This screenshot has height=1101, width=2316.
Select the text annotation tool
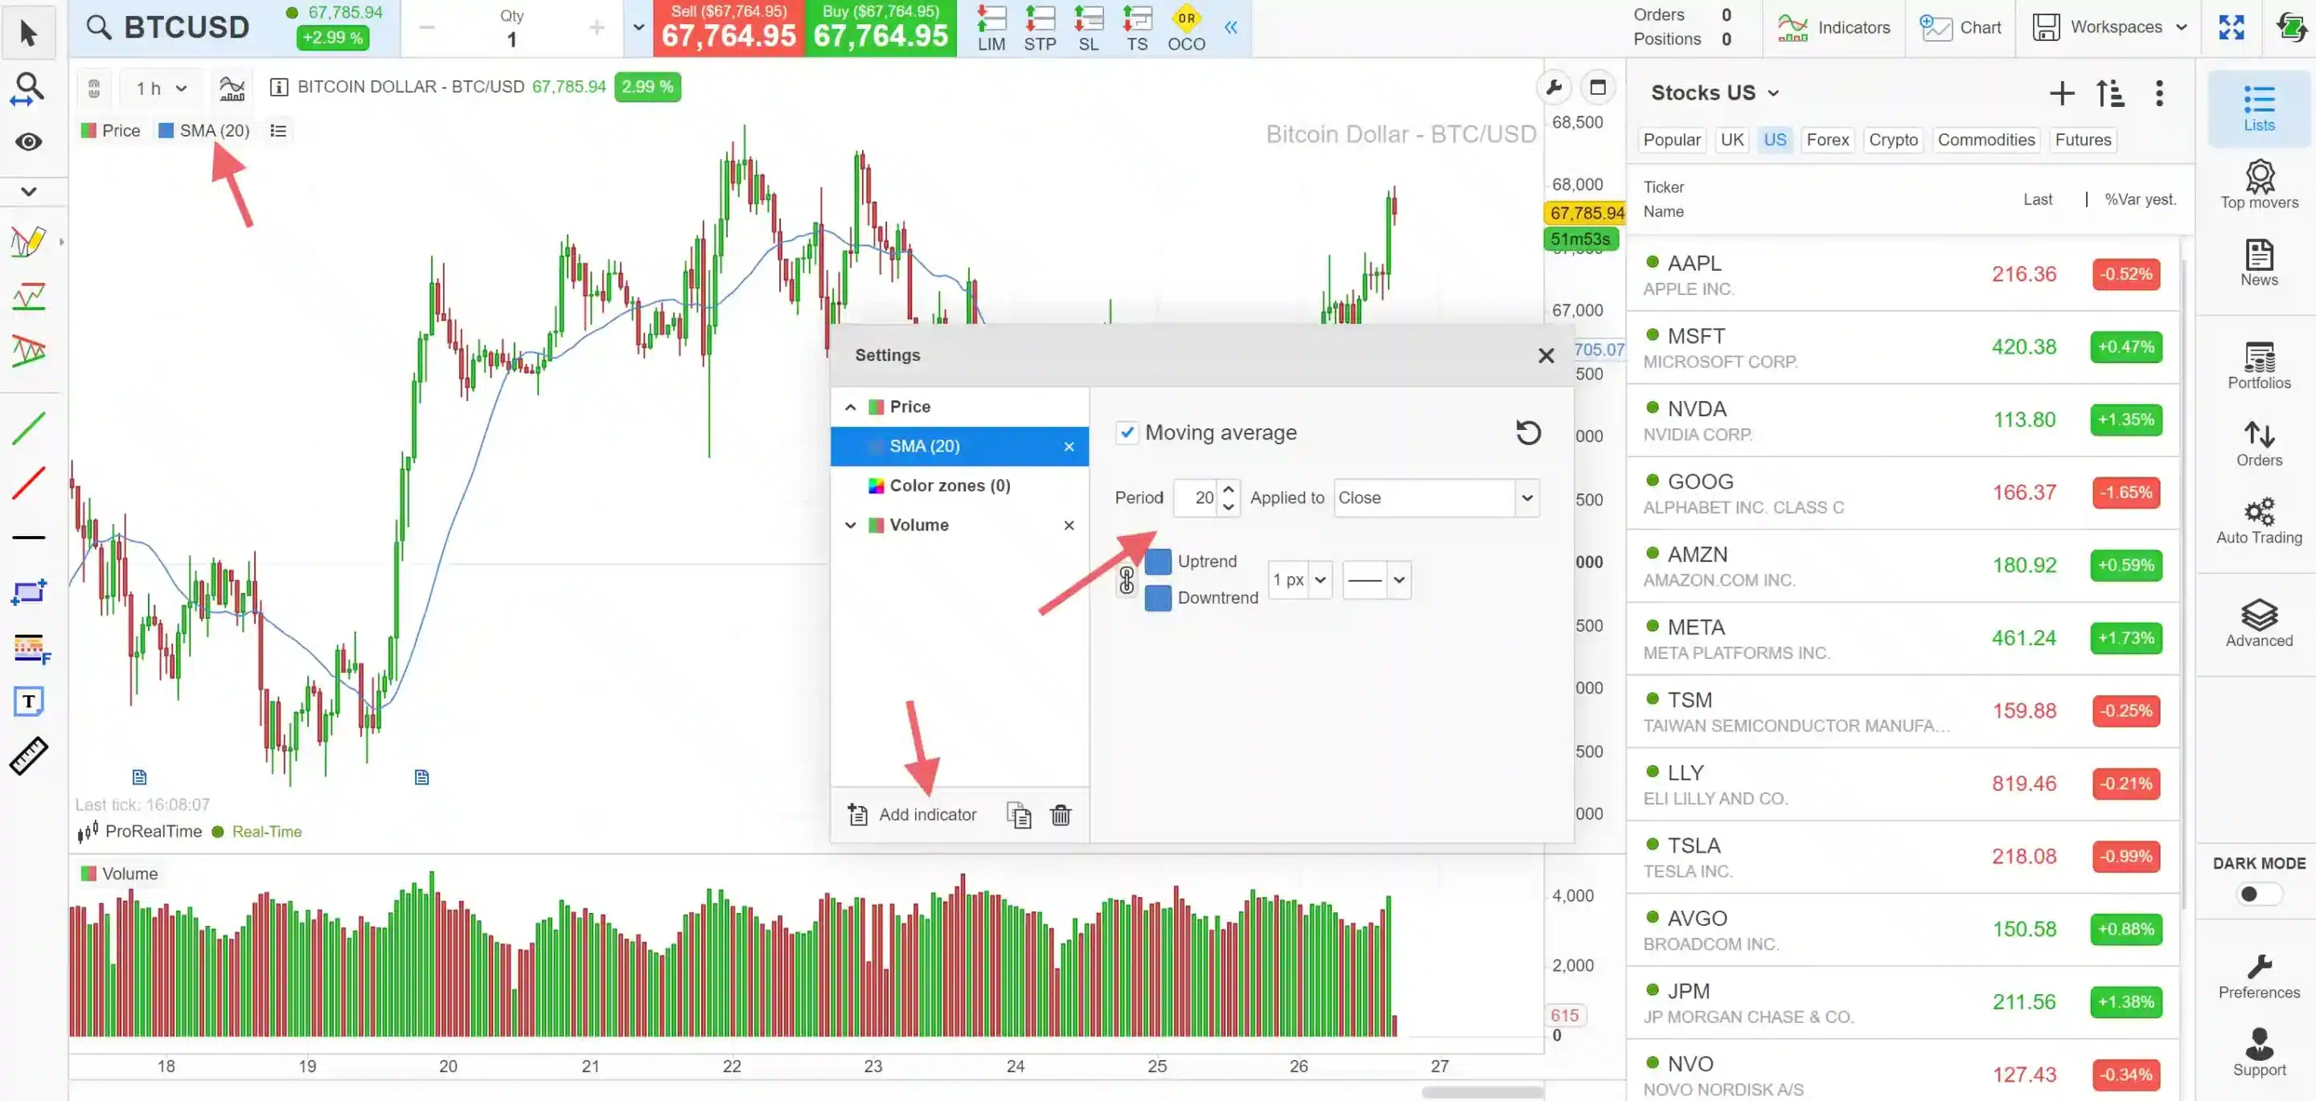(x=29, y=701)
